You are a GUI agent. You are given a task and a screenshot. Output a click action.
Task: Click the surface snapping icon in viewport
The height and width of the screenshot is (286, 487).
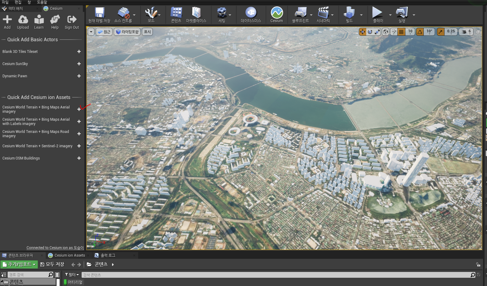[x=394, y=32]
